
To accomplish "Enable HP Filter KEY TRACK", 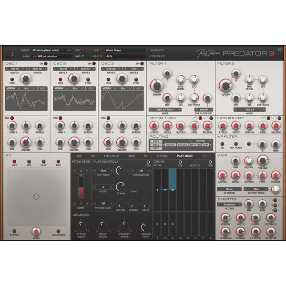I will coord(236,144).
